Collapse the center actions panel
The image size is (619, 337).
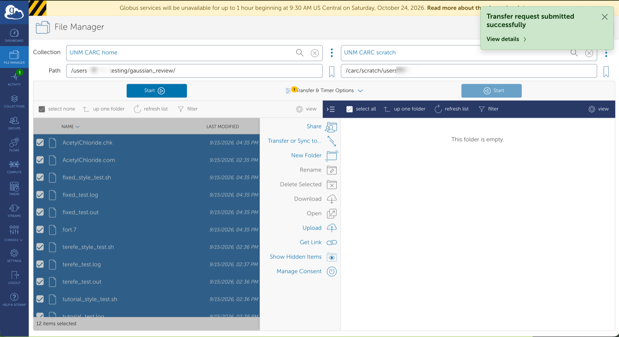point(331,109)
